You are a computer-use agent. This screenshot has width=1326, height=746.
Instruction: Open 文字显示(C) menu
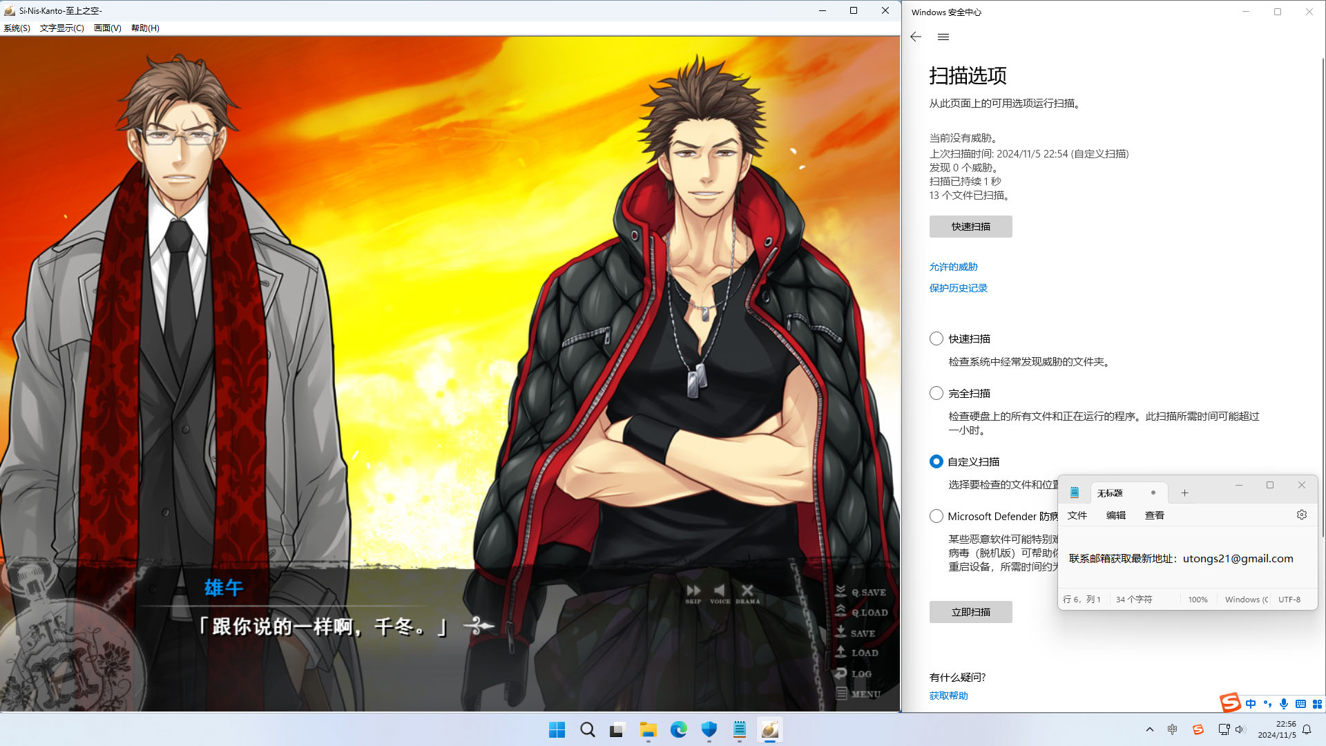click(x=61, y=28)
